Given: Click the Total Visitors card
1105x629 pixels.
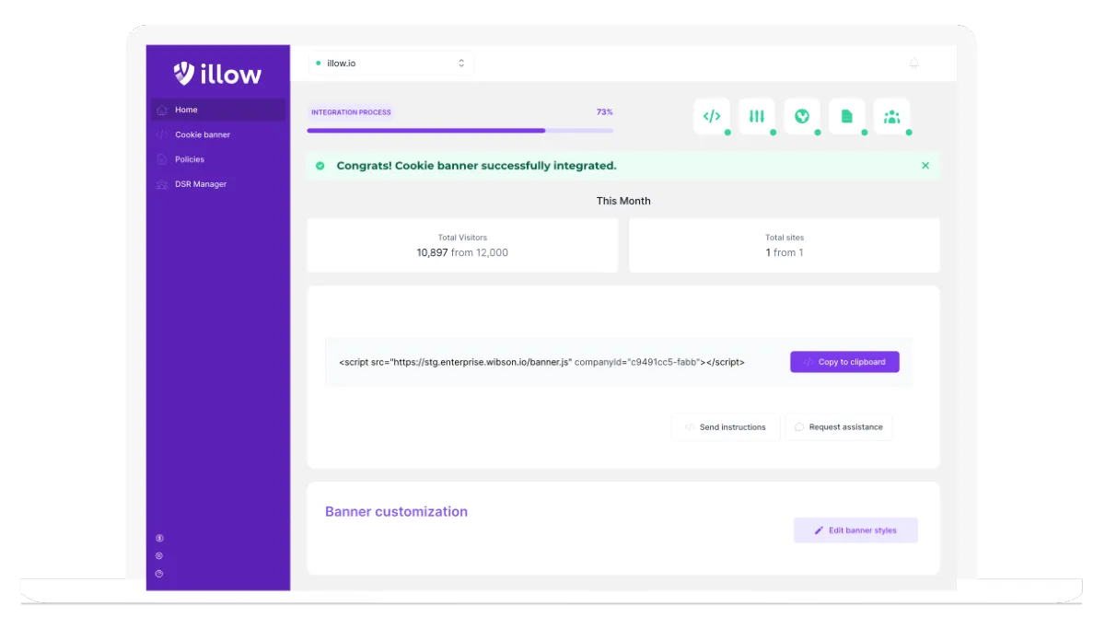Looking at the screenshot, I should click(x=462, y=245).
